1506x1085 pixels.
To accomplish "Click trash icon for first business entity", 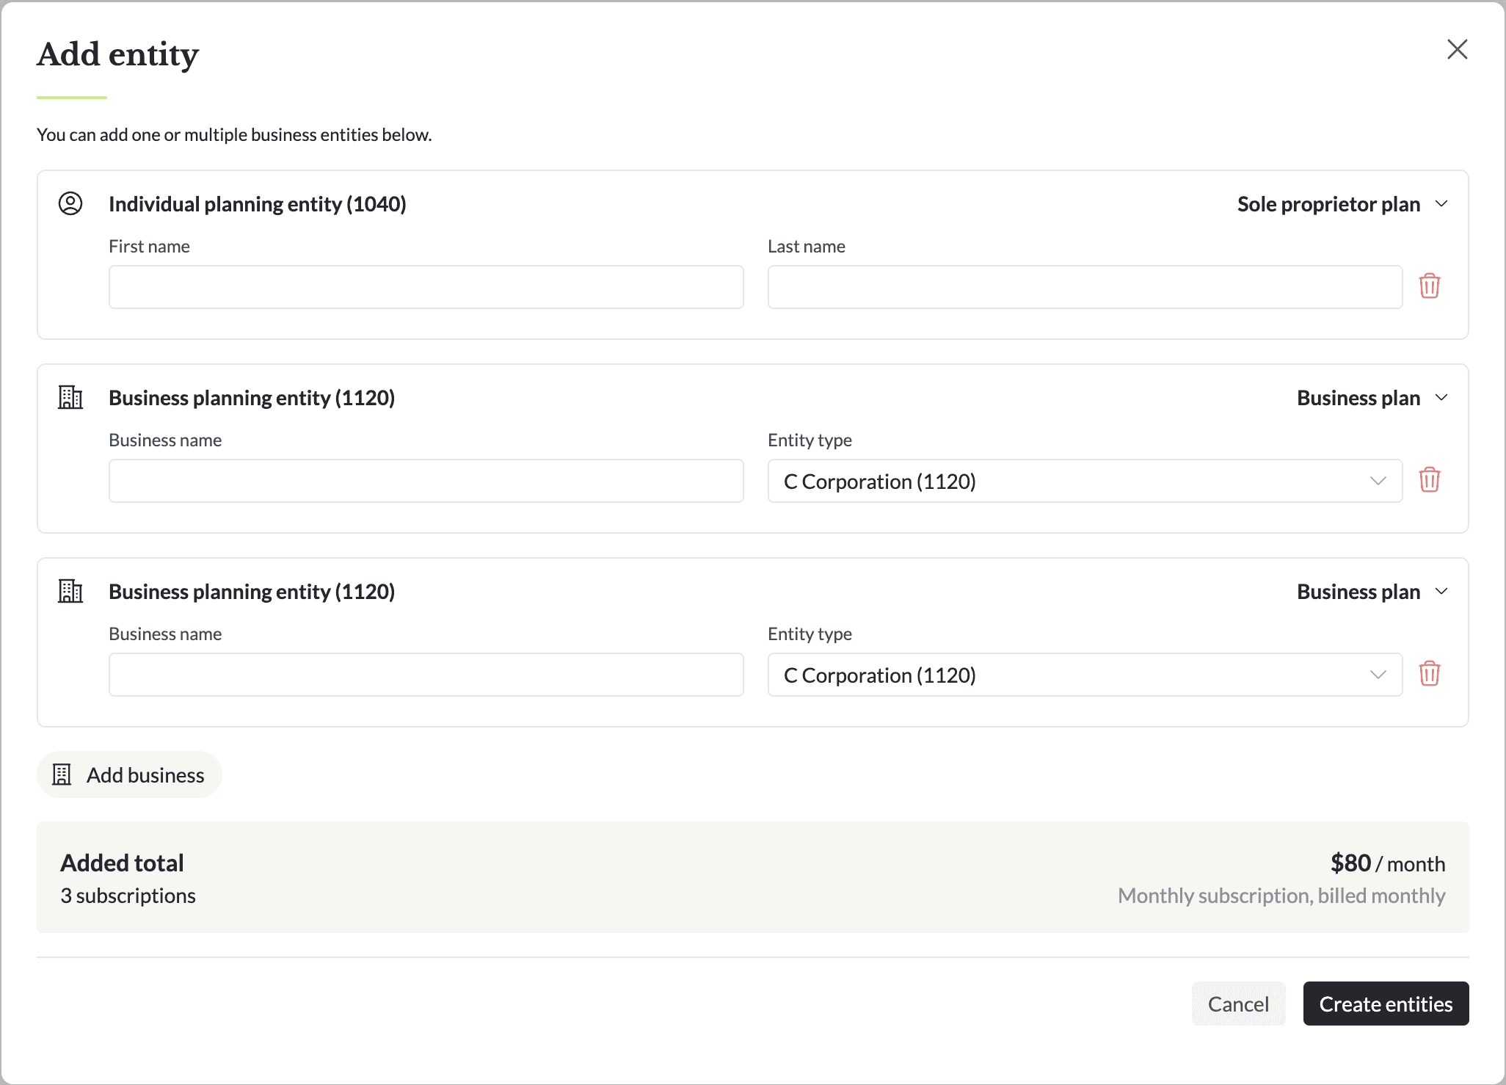I will point(1429,480).
